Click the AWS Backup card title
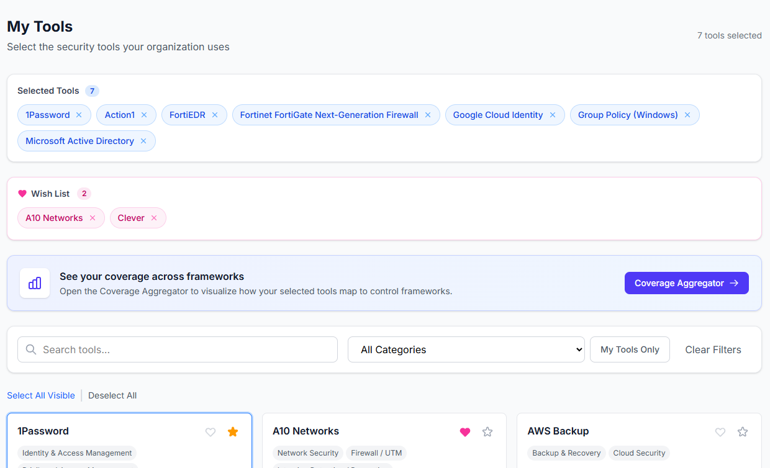The image size is (770, 468). click(x=558, y=431)
